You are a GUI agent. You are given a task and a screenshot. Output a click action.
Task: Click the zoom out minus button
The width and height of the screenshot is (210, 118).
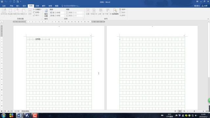click(188, 111)
